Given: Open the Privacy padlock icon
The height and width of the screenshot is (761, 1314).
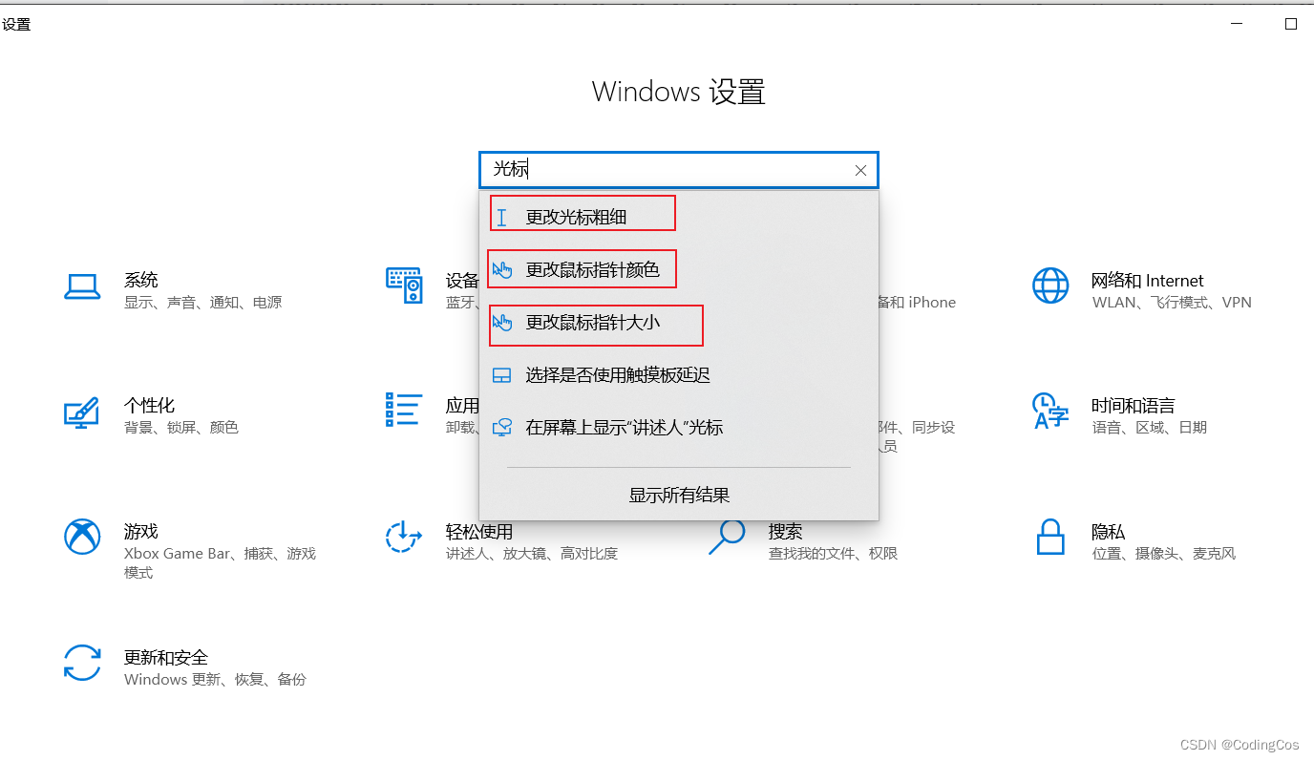Looking at the screenshot, I should pyautogui.click(x=1050, y=537).
